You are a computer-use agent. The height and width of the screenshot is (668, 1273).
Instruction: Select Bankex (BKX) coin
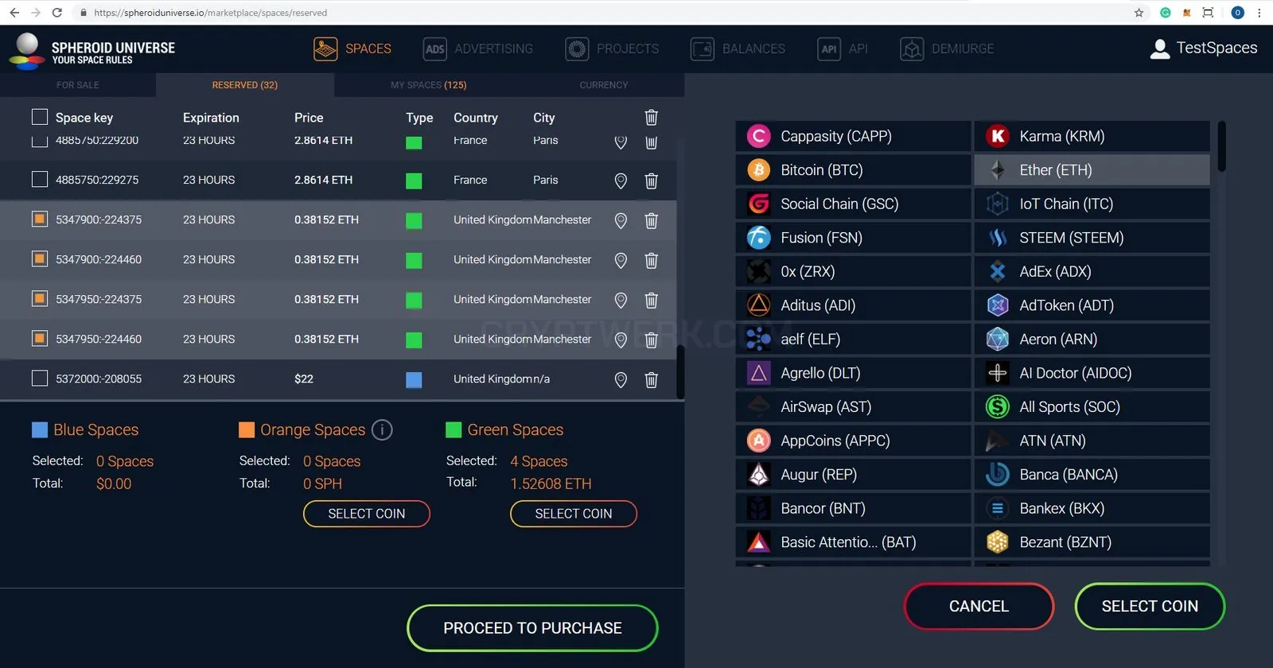coord(1092,508)
